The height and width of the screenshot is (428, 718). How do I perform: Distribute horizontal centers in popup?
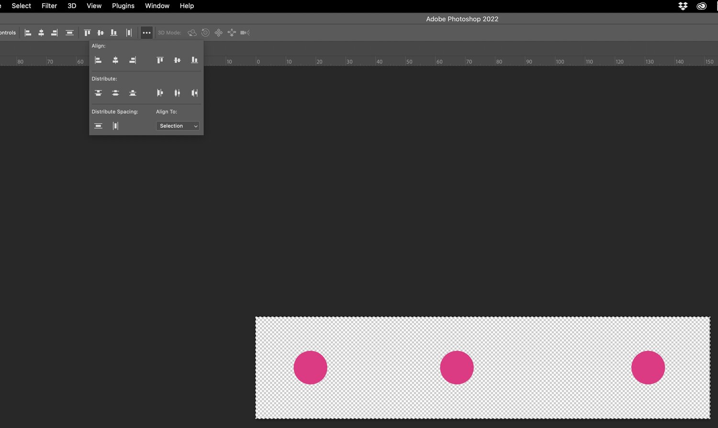pos(177,93)
